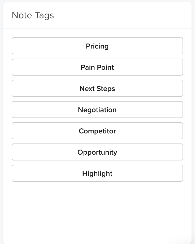Click the Pricing tag button

tap(97, 46)
